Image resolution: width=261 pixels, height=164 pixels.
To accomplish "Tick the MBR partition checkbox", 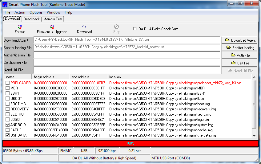I will tap(7, 88).
